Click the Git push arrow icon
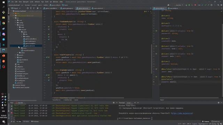 point(208,5)
